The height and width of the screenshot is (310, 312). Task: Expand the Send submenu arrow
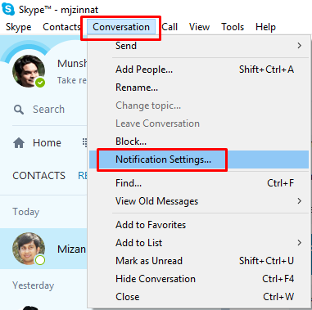click(x=300, y=46)
